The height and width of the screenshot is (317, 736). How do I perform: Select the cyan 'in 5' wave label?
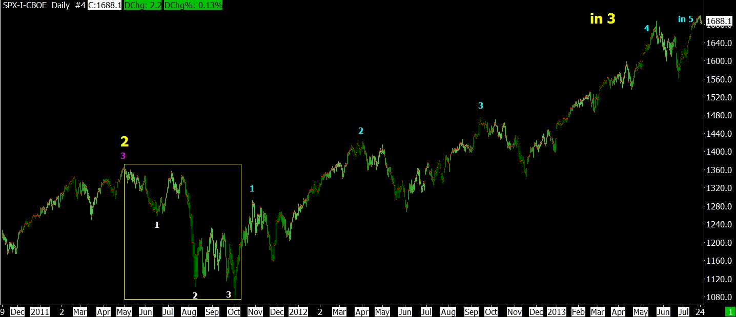point(686,19)
